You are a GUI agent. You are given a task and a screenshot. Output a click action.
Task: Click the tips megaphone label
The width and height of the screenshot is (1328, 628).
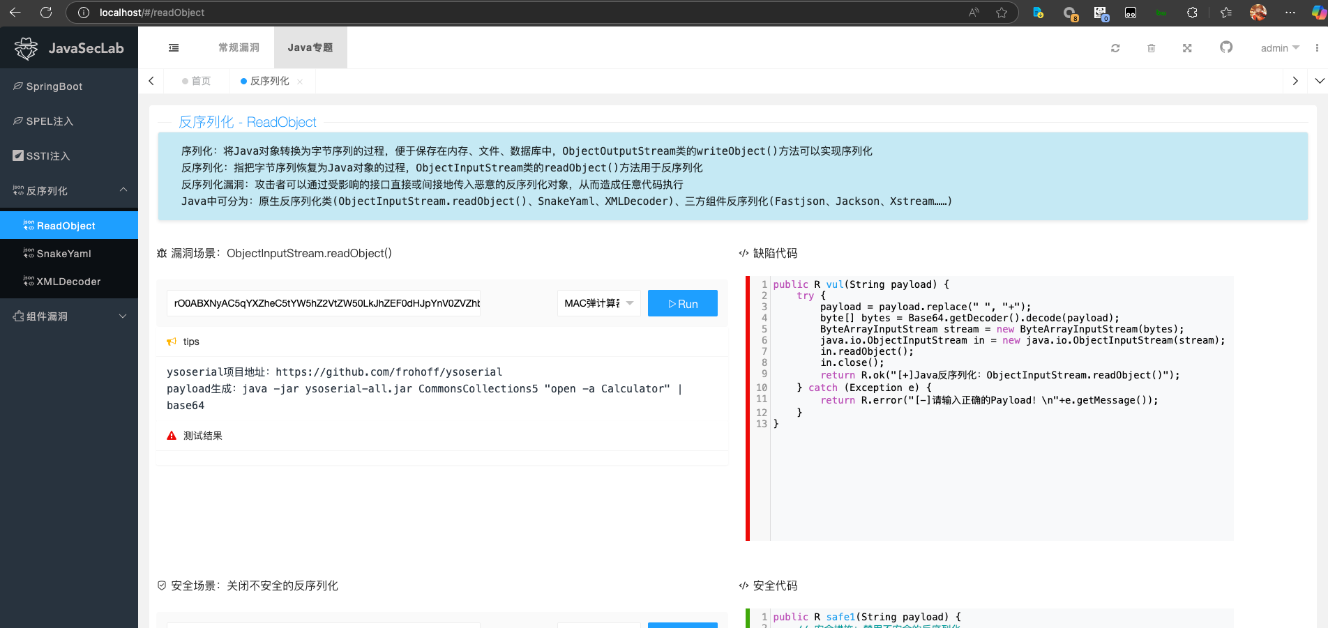tap(183, 342)
